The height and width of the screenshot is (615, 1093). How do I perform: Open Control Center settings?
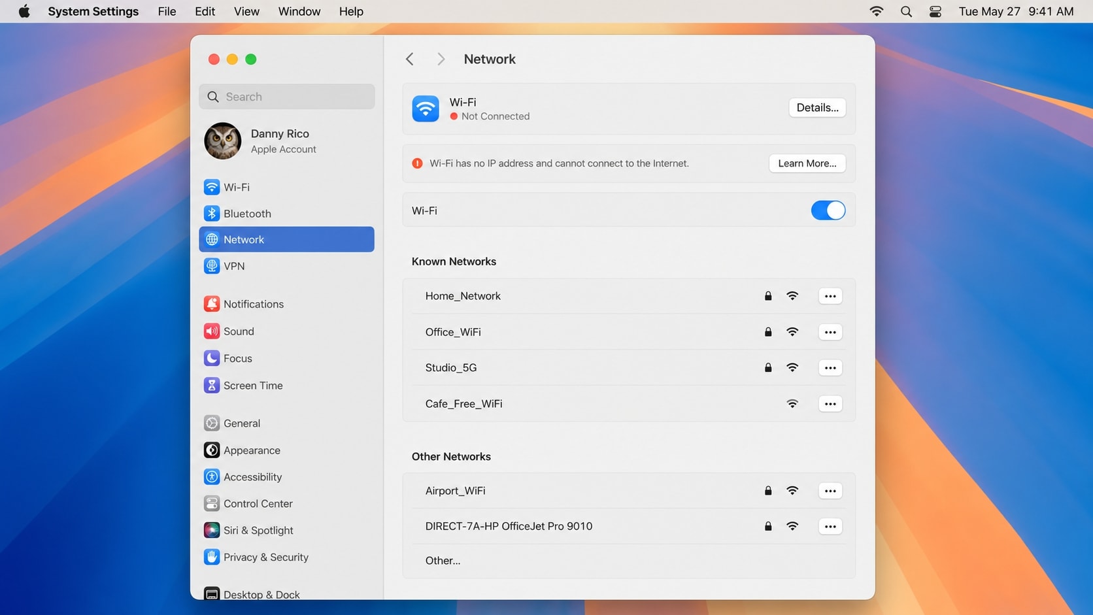coord(286,504)
